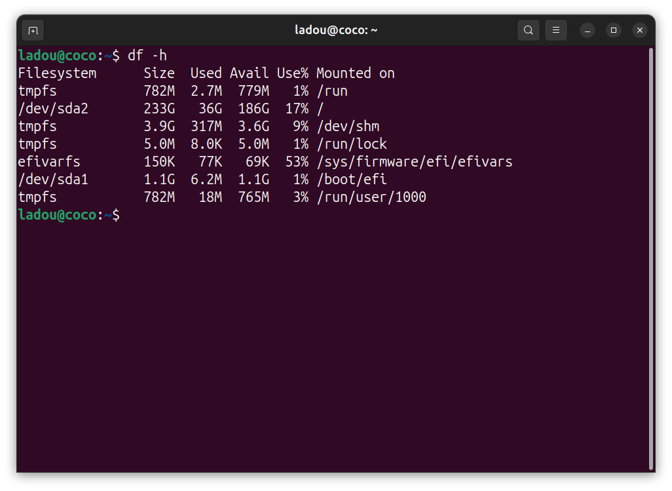The width and height of the screenshot is (672, 491).
Task: Close the terminal window
Action: click(x=640, y=30)
